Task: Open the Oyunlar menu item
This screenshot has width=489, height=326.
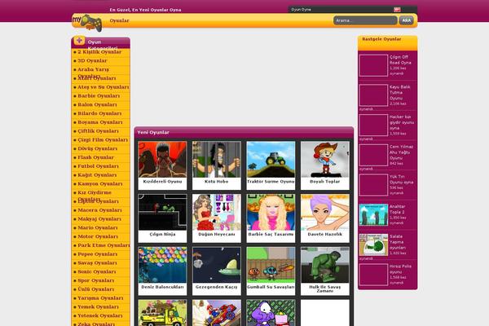Action: click(119, 20)
